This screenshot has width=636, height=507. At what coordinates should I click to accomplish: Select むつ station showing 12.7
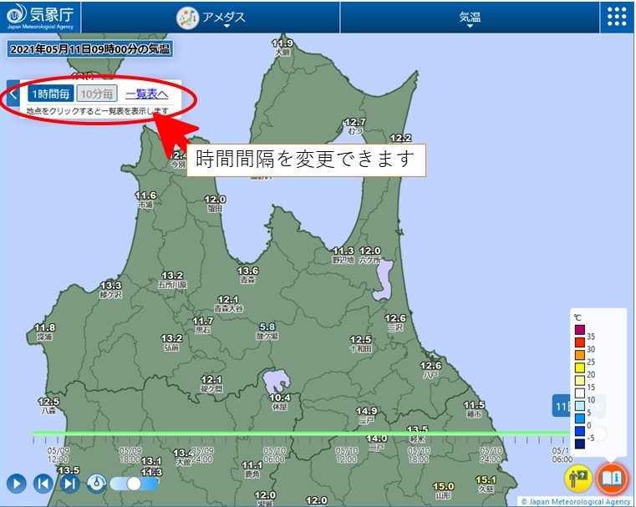355,126
